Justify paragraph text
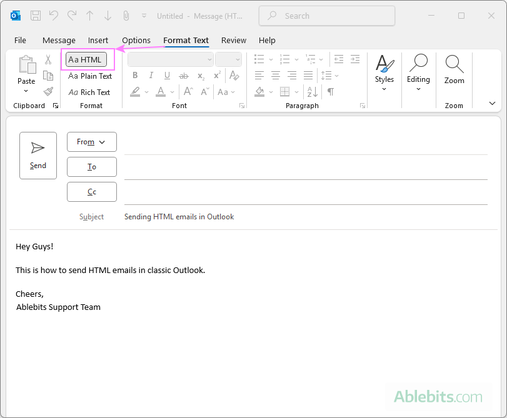 (x=308, y=76)
